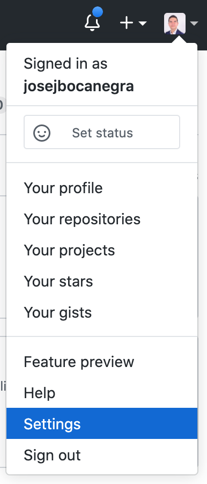Choose Sign out
The width and height of the screenshot is (207, 484).
[x=102, y=455]
